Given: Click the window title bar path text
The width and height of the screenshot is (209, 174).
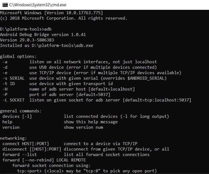Looking at the screenshot, I should (x=38, y=5).
